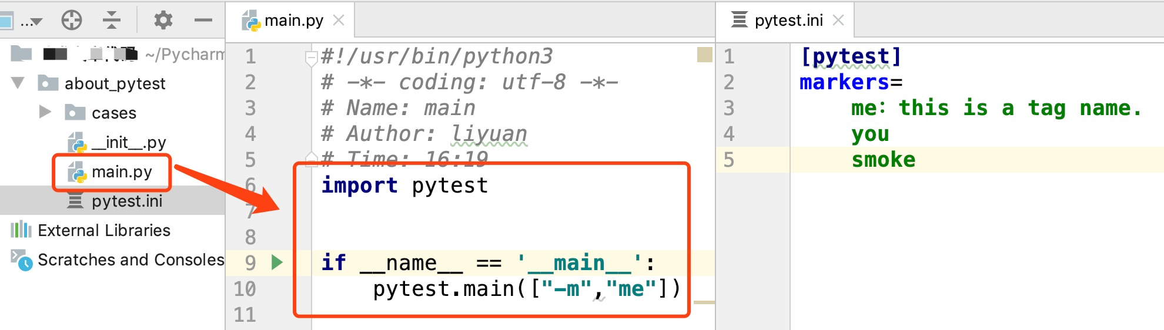Collapse the about_pytest folder
The width and height of the screenshot is (1164, 330).
click(x=18, y=83)
